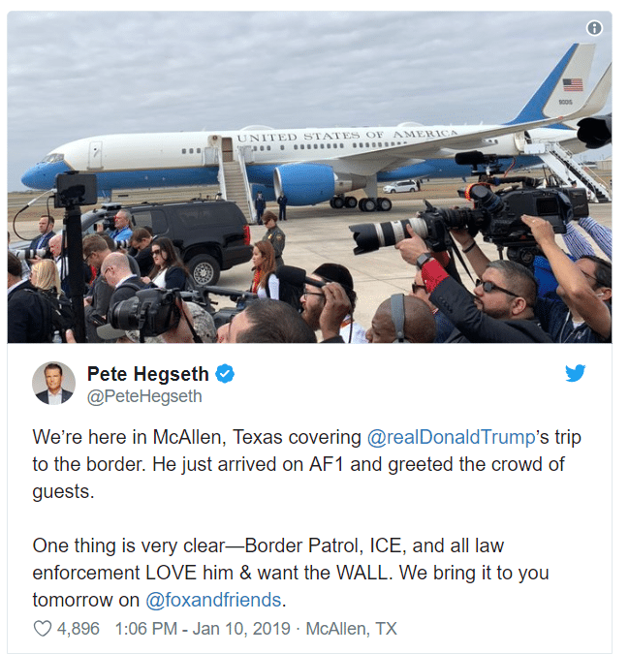Screen dimensions: 629x654
Task: Open the airplane photo attached to the tweet
Action: click(309, 177)
